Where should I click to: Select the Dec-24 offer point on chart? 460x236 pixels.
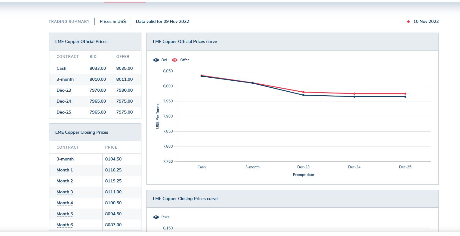pos(354,93)
